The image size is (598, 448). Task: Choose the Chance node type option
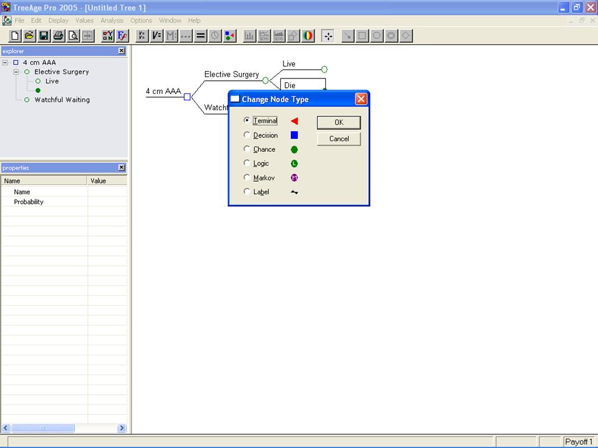[247, 149]
